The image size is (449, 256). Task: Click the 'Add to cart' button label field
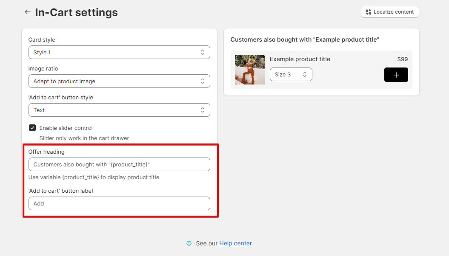[x=119, y=203]
